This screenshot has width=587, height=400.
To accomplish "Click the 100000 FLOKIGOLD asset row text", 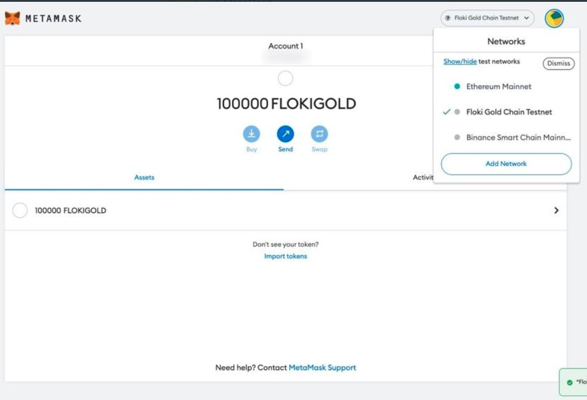I will coord(71,210).
